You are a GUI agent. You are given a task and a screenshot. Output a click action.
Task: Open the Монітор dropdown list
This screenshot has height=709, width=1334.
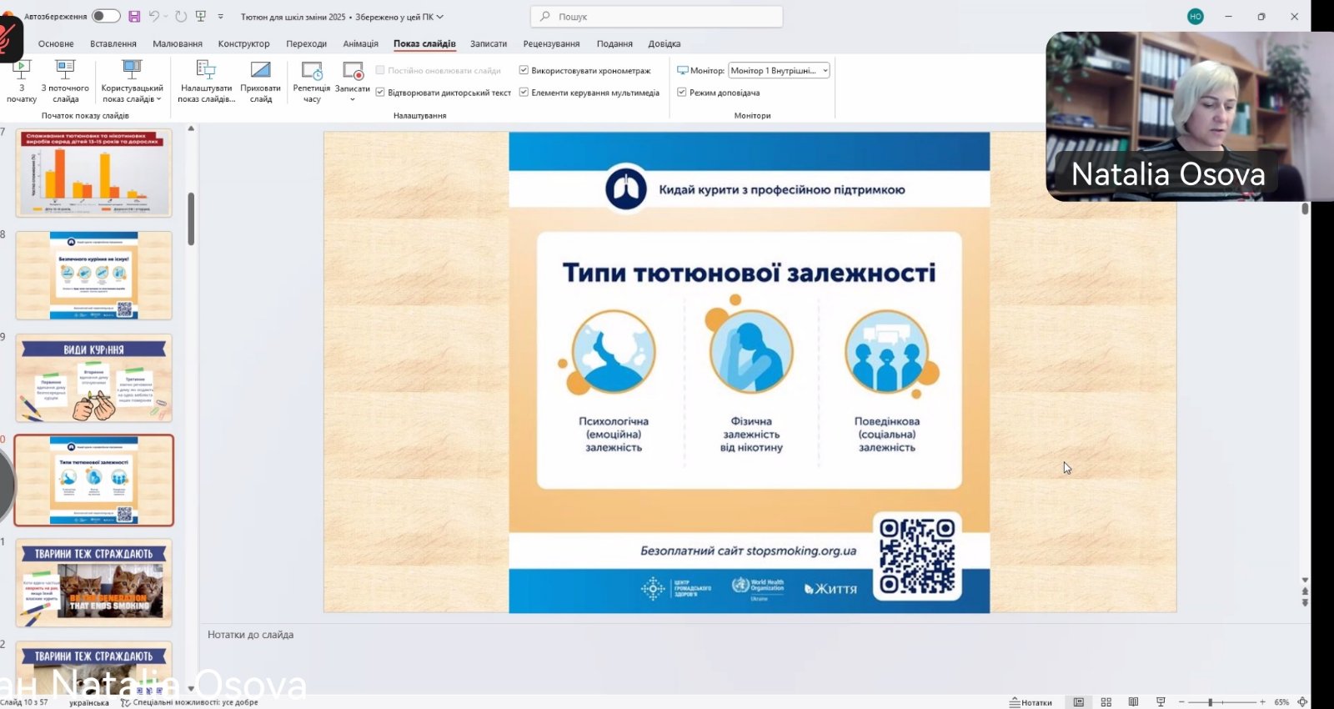[x=825, y=71]
